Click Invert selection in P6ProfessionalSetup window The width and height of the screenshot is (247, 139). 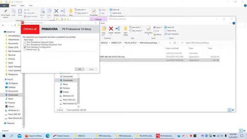point(171,34)
